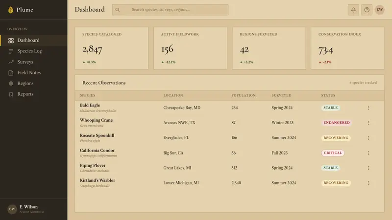Select Regions in the sidebar
This screenshot has height=220, width=392.
click(34, 83)
